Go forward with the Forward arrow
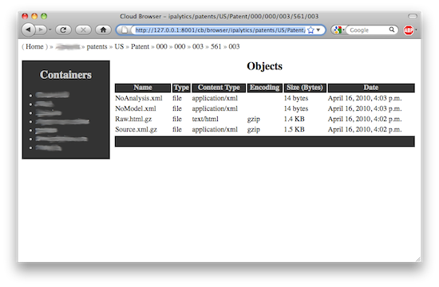Screen dimensions: 439x287 (41, 29)
